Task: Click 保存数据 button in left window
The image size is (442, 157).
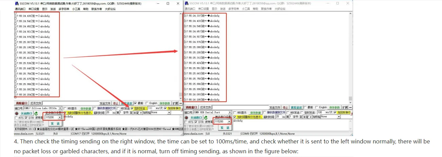Action: 86,108
